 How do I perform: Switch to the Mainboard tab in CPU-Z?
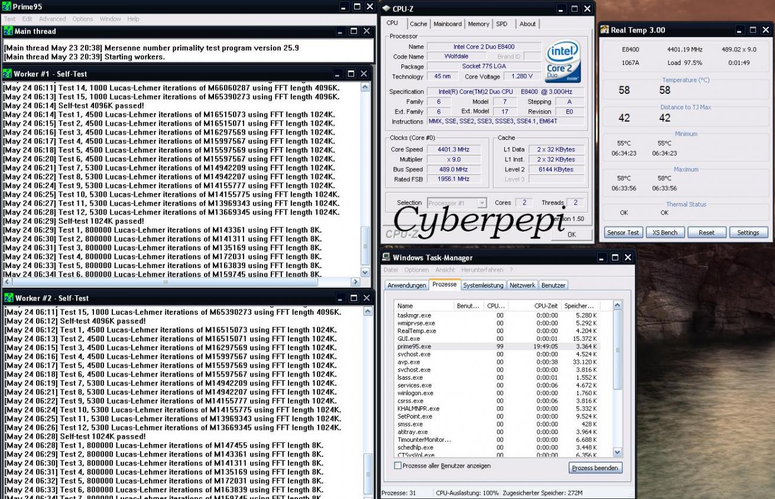coord(448,24)
